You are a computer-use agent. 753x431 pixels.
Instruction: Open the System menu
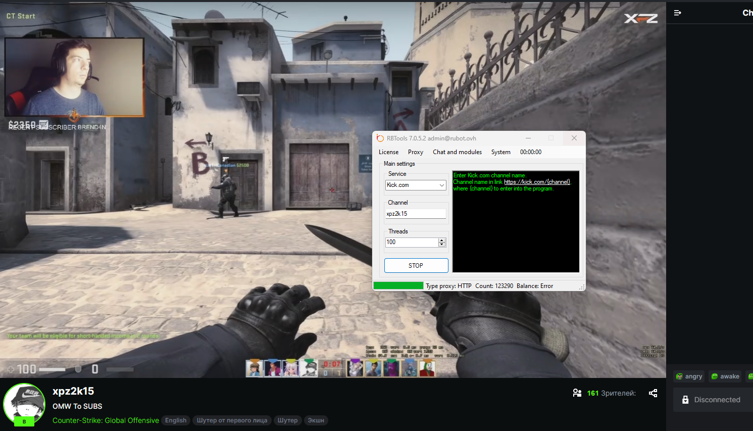[x=500, y=152]
